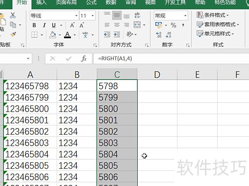Toggle Italic formatting

tap(44, 25)
